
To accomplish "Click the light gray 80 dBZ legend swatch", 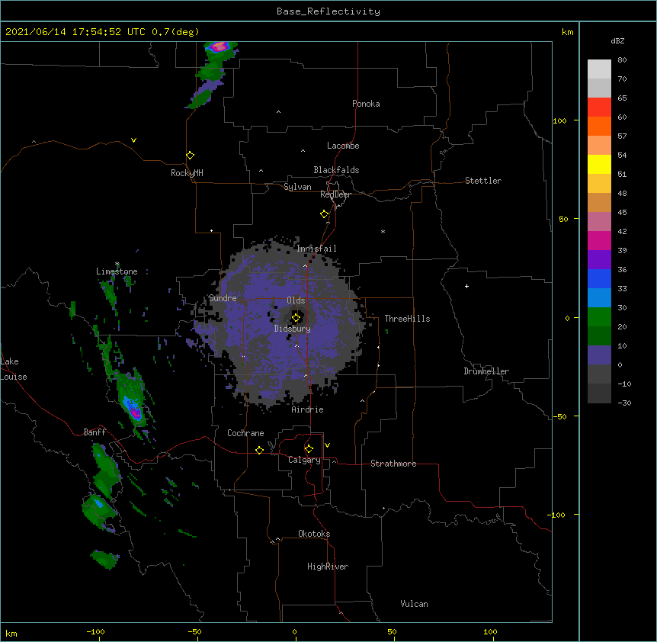I will coord(599,69).
